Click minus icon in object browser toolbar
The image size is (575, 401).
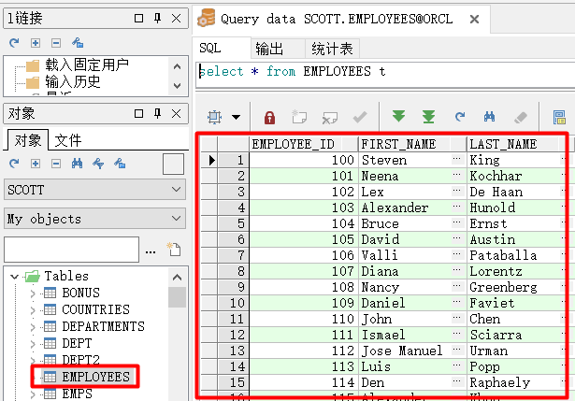[x=56, y=164]
